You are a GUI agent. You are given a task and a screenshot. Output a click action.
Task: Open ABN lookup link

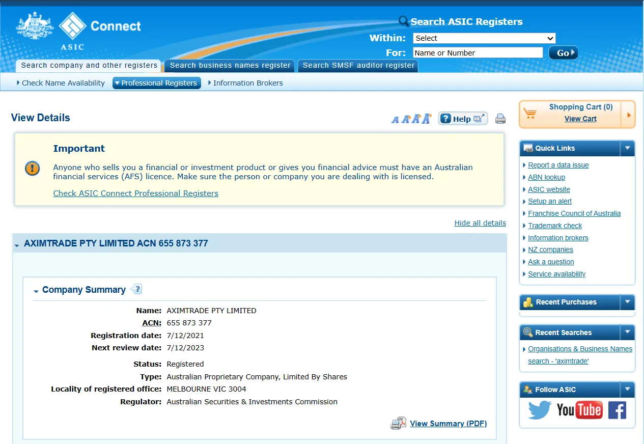546,177
